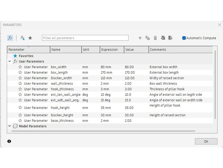Click the Filter all parameters search field
The width and height of the screenshot is (223, 168).
tap(85, 38)
